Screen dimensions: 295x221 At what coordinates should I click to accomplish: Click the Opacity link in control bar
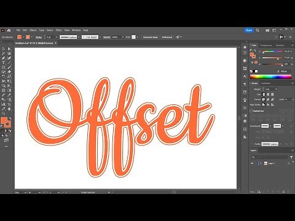[106, 37]
